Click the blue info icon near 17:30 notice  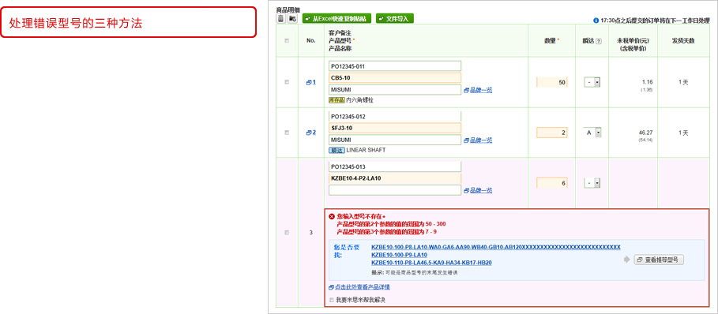[x=596, y=21]
